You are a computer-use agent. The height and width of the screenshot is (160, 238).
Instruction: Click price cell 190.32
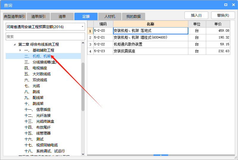pyautogui.click(x=218, y=38)
